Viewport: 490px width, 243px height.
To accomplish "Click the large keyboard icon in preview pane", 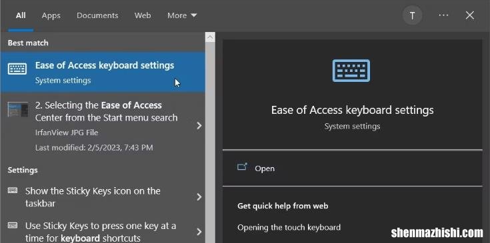I will click(x=351, y=71).
